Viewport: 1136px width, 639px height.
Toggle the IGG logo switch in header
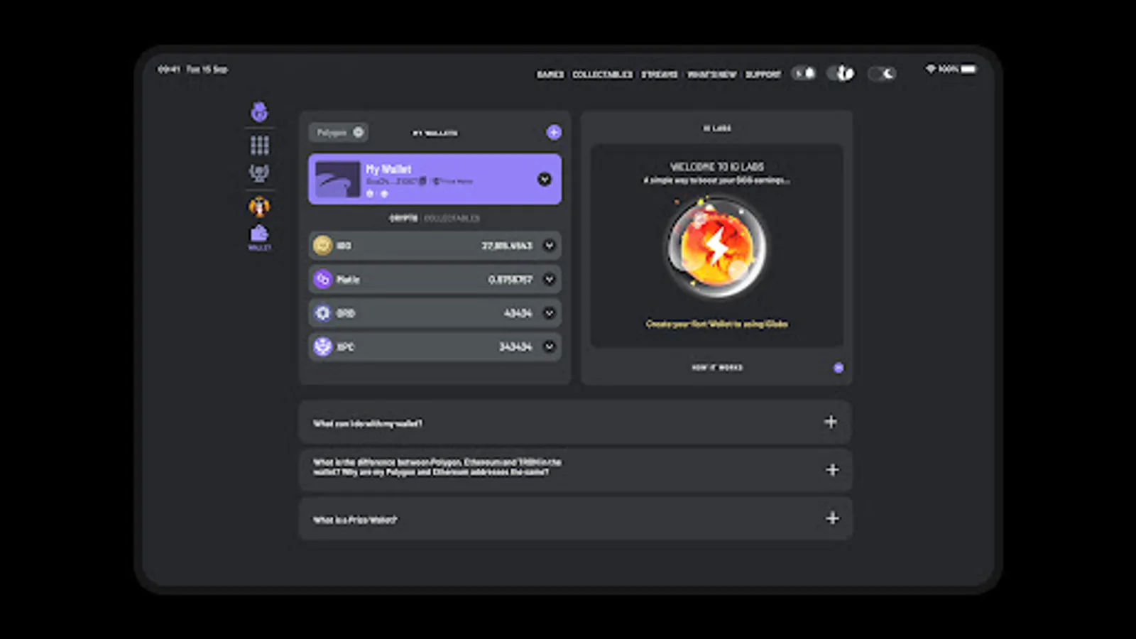841,73
